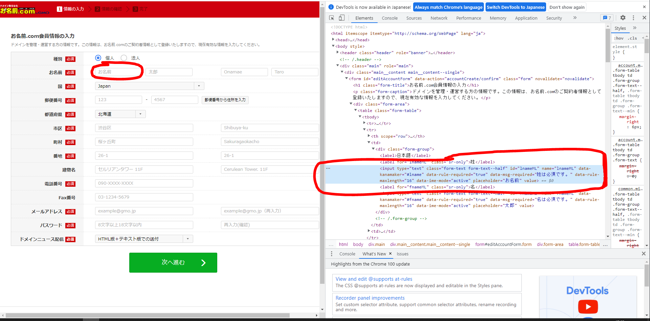The height and width of the screenshot is (321, 650).
Task: Open View and edit @supports at-rules link
Action: click(x=374, y=279)
